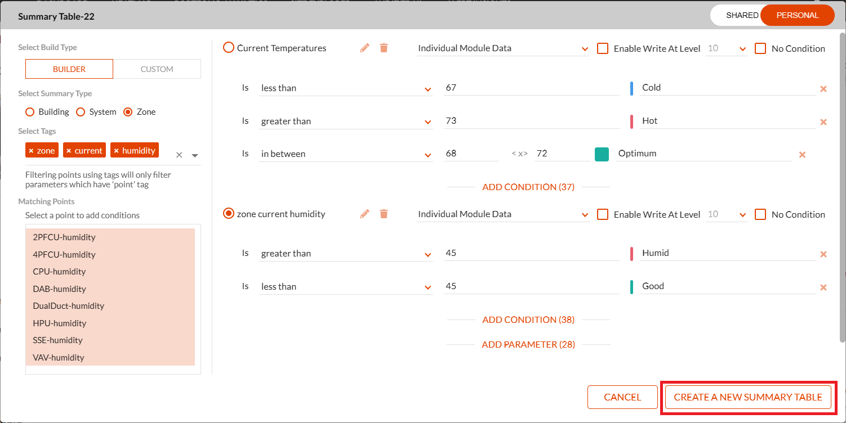The image size is (846, 423).
Task: Open the Optimum teal color swatch
Action: coord(602,154)
